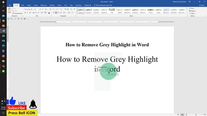
Task: Align text to the right
Action: pyautogui.click(x=58, y=13)
